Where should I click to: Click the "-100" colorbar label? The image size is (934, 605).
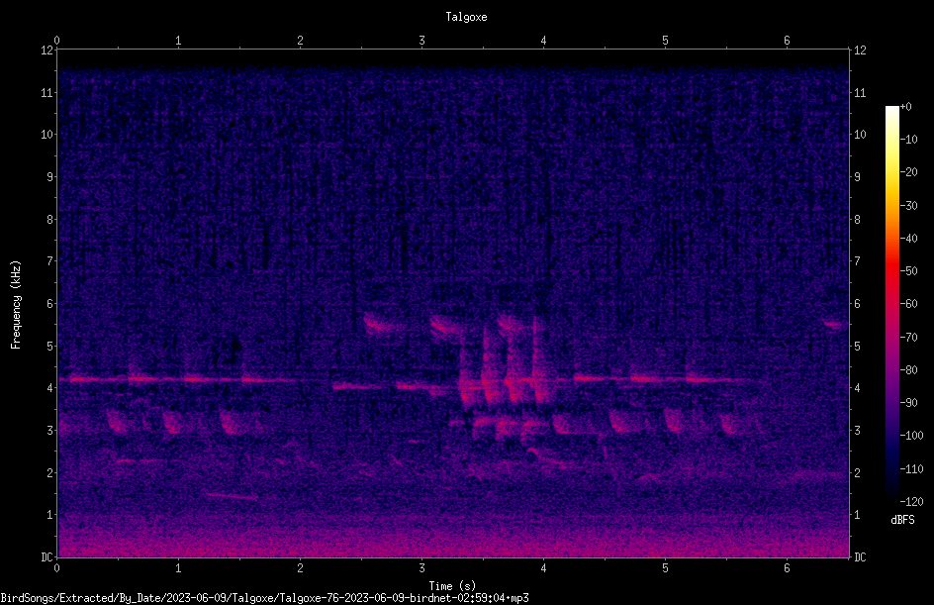[x=911, y=436]
